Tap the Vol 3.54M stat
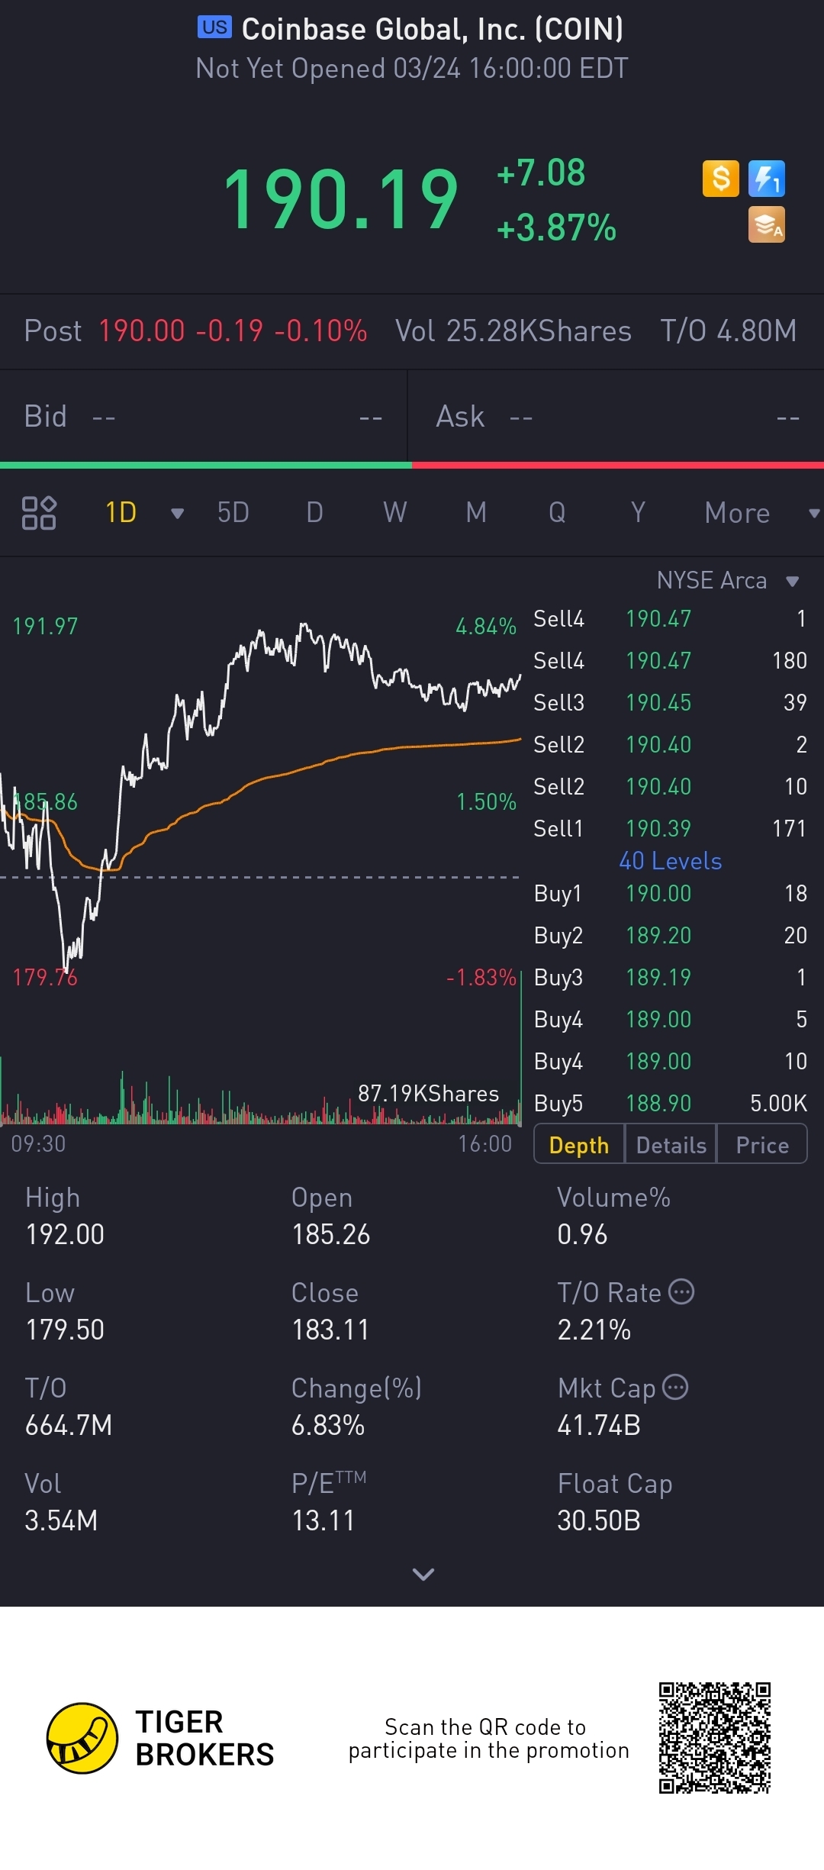The height and width of the screenshot is (1870, 824). click(x=61, y=1502)
